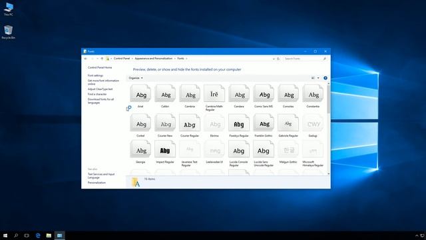Open taskbar search
426x240 pixels.
pos(16,235)
